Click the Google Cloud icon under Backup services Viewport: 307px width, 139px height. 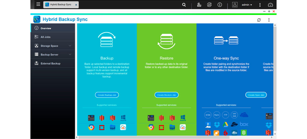click(91, 127)
